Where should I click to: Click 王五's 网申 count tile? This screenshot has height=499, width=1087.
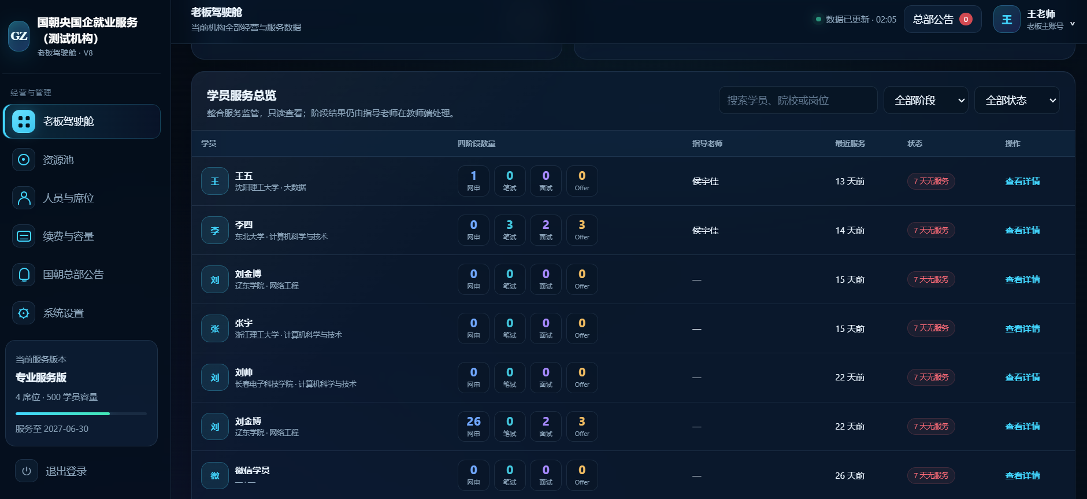473,181
